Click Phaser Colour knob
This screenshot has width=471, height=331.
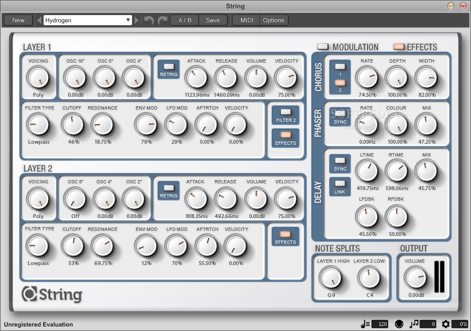397,124
